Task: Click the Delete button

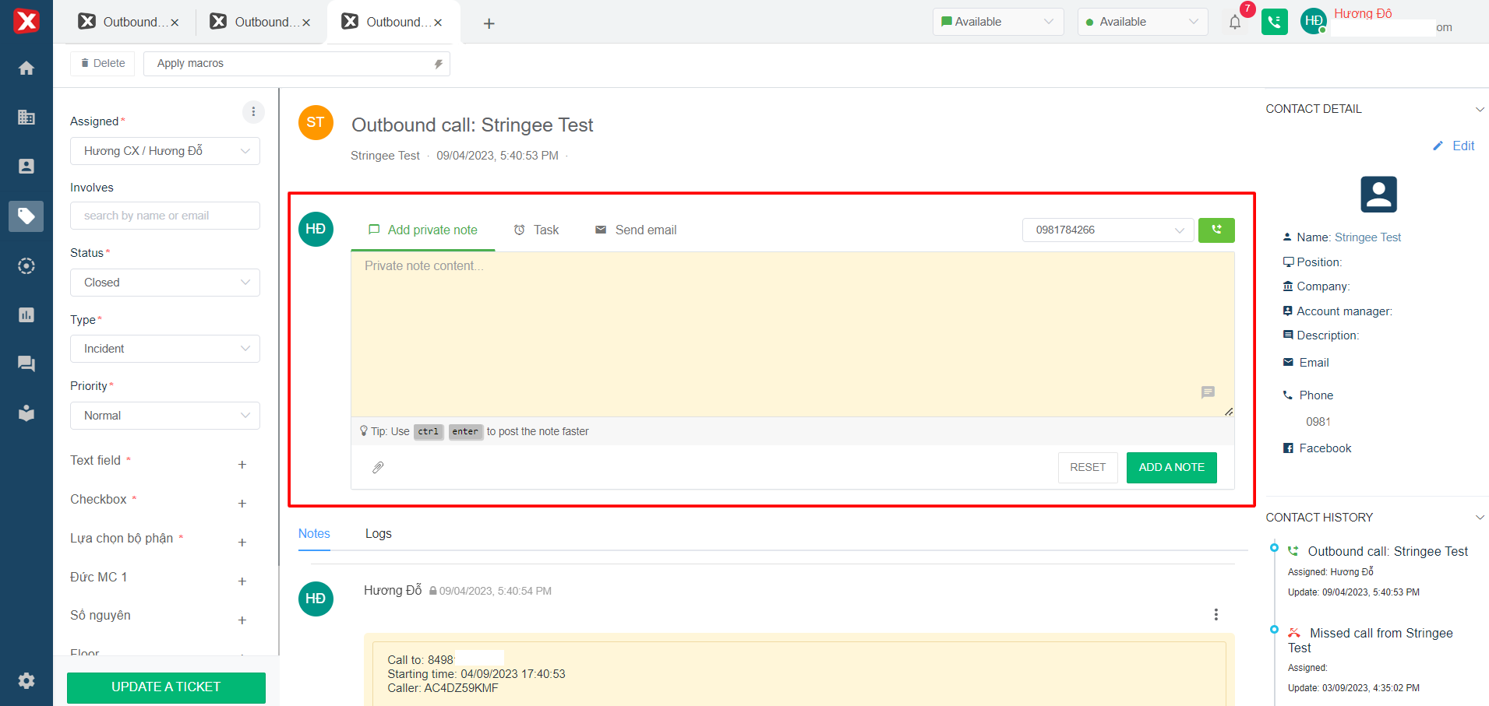Action: pos(103,64)
